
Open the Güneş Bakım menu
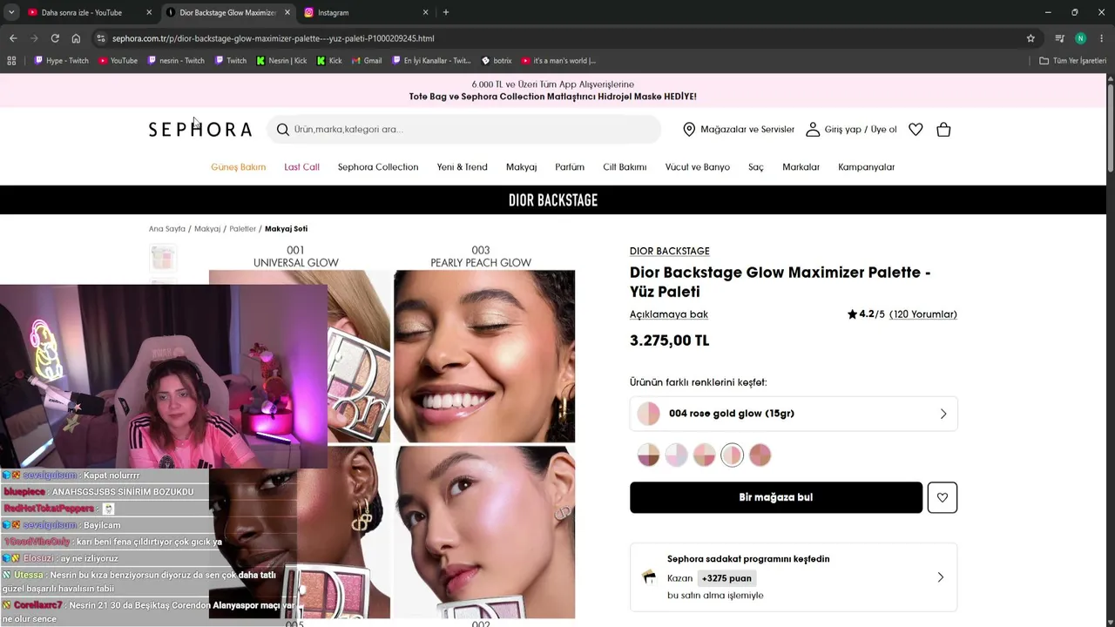click(x=238, y=167)
